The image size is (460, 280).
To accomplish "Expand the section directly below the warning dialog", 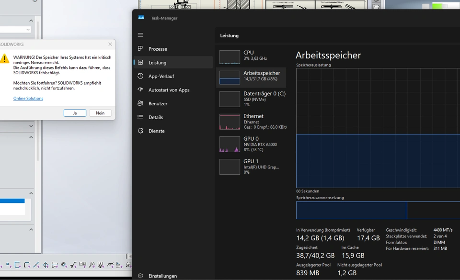I will pos(31,126).
